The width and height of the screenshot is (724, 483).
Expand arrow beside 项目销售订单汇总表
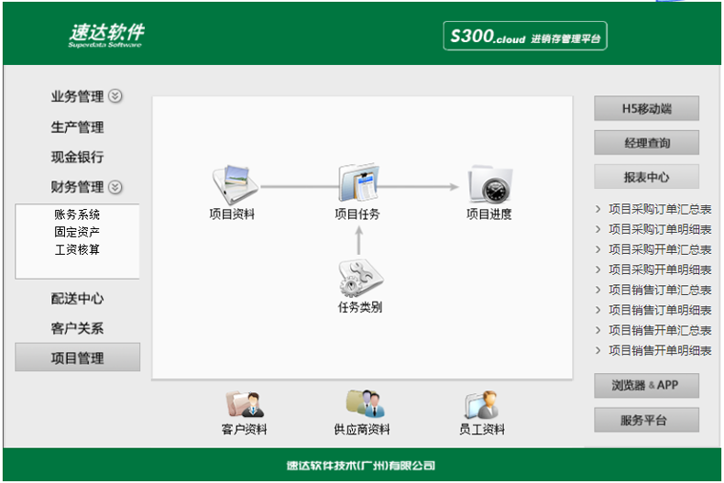(598, 290)
